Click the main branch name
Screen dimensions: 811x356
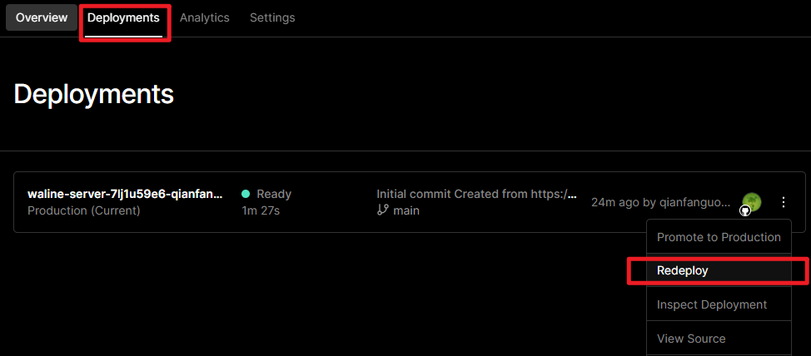tap(406, 210)
